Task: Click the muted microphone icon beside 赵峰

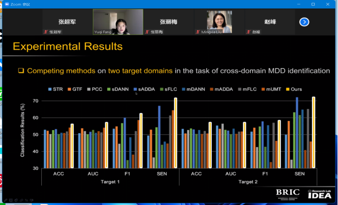Action: 248,32
